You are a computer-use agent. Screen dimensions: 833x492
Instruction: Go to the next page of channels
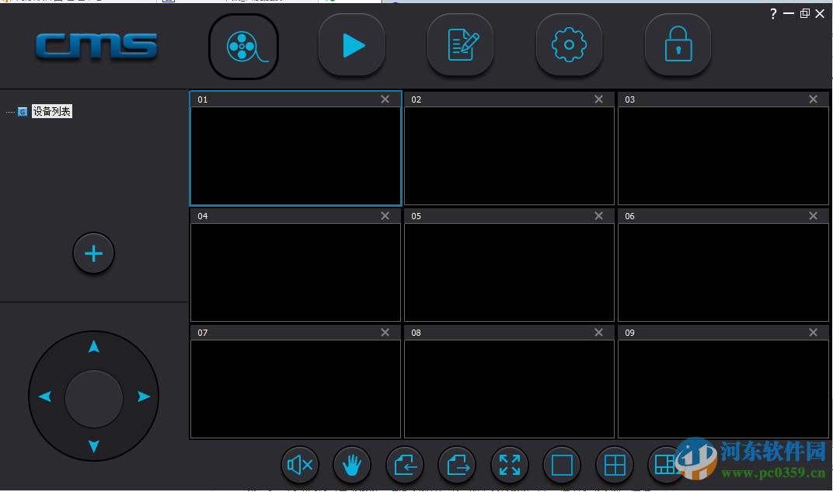point(457,465)
